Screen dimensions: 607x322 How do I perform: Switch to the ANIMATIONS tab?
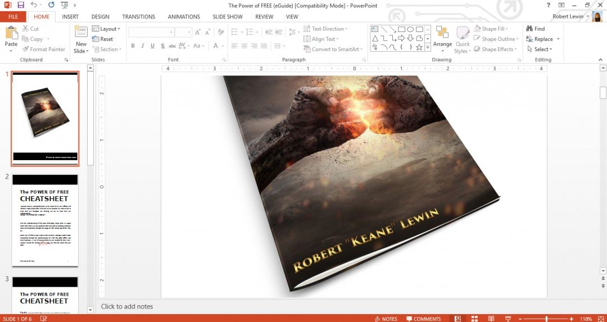184,17
